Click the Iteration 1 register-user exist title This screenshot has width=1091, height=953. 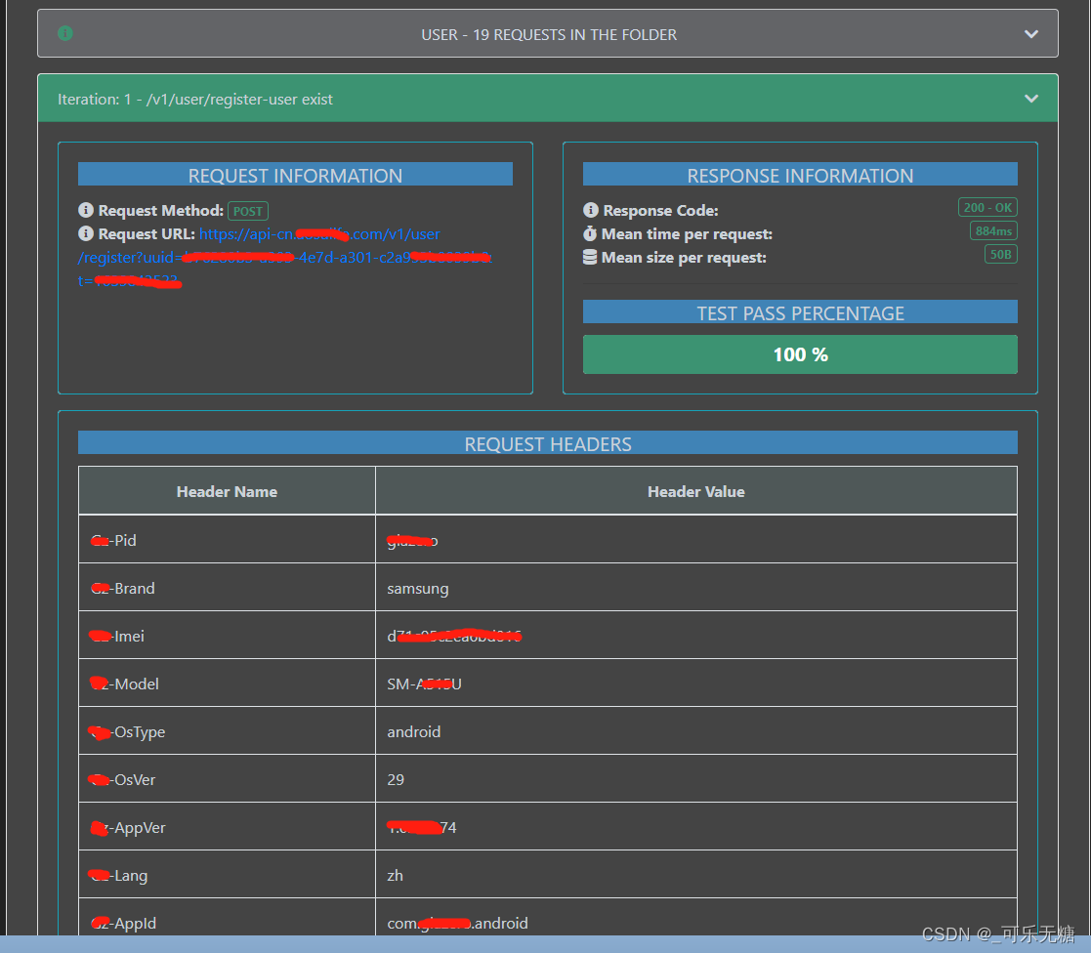click(194, 99)
